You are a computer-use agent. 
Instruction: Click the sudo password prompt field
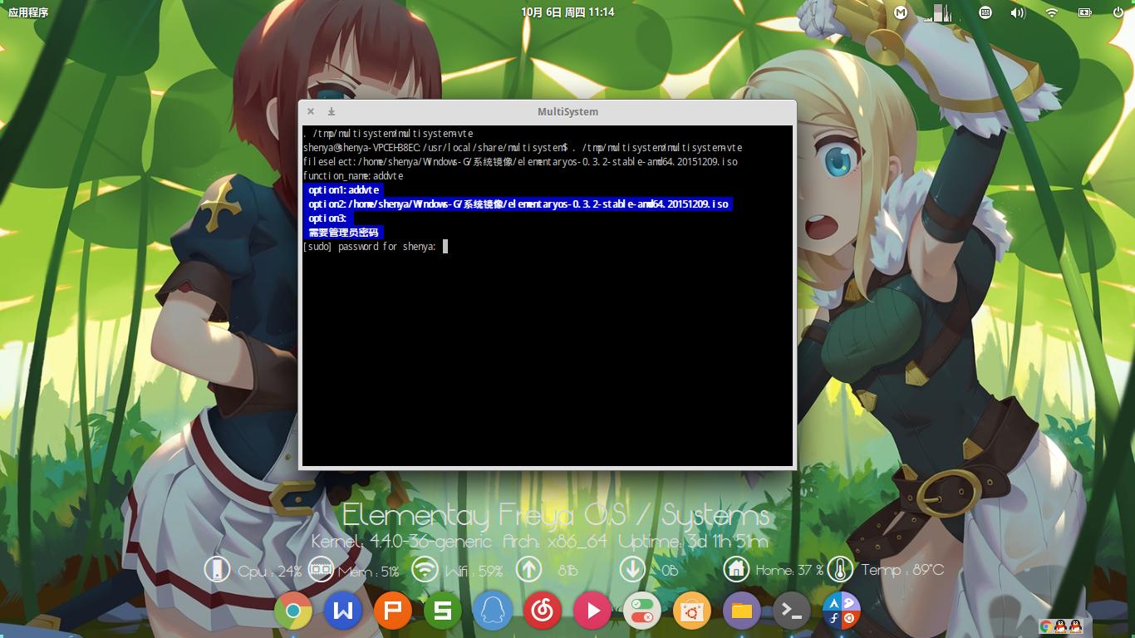point(445,246)
